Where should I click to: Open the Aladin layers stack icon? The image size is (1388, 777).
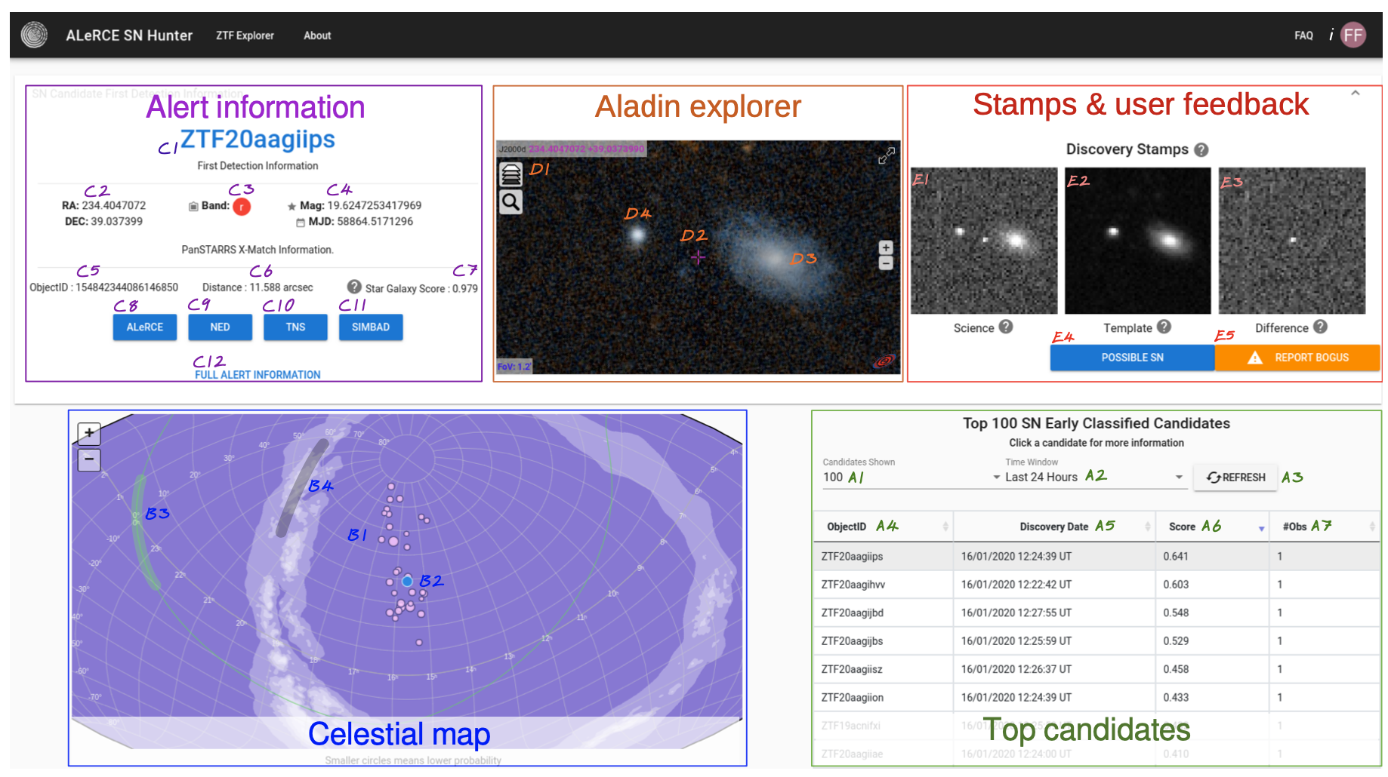tap(511, 174)
